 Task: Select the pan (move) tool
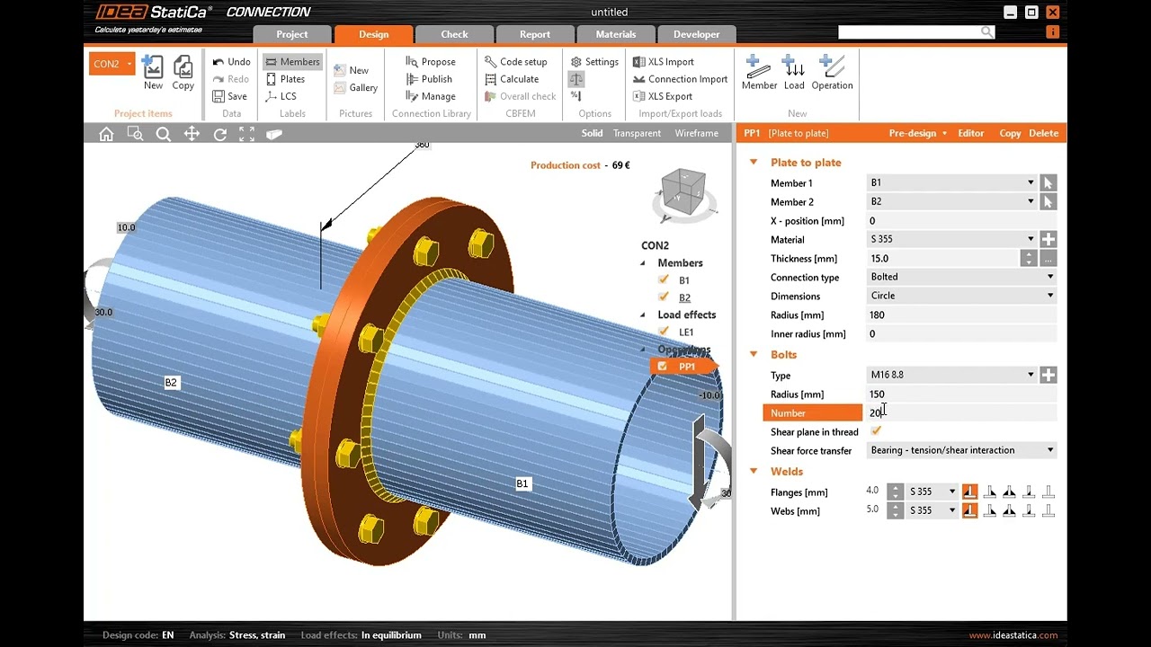(192, 134)
